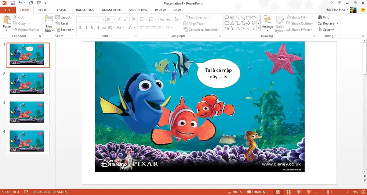Viewport: 367px width, 195px height.
Task: Open the Align Text dropdown
Action: point(194,23)
